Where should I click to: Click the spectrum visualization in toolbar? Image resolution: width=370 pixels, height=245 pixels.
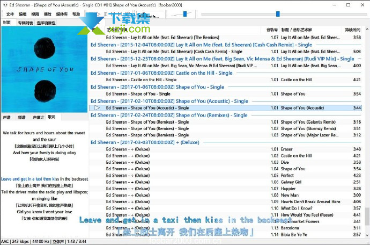(x=150, y=15)
